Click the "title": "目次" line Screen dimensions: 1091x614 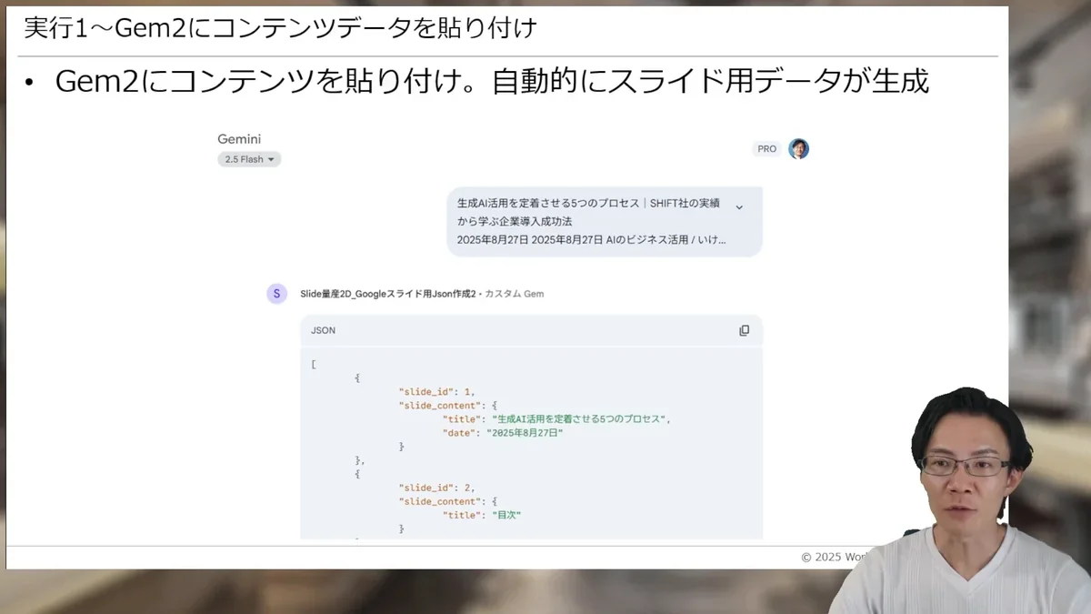482,515
